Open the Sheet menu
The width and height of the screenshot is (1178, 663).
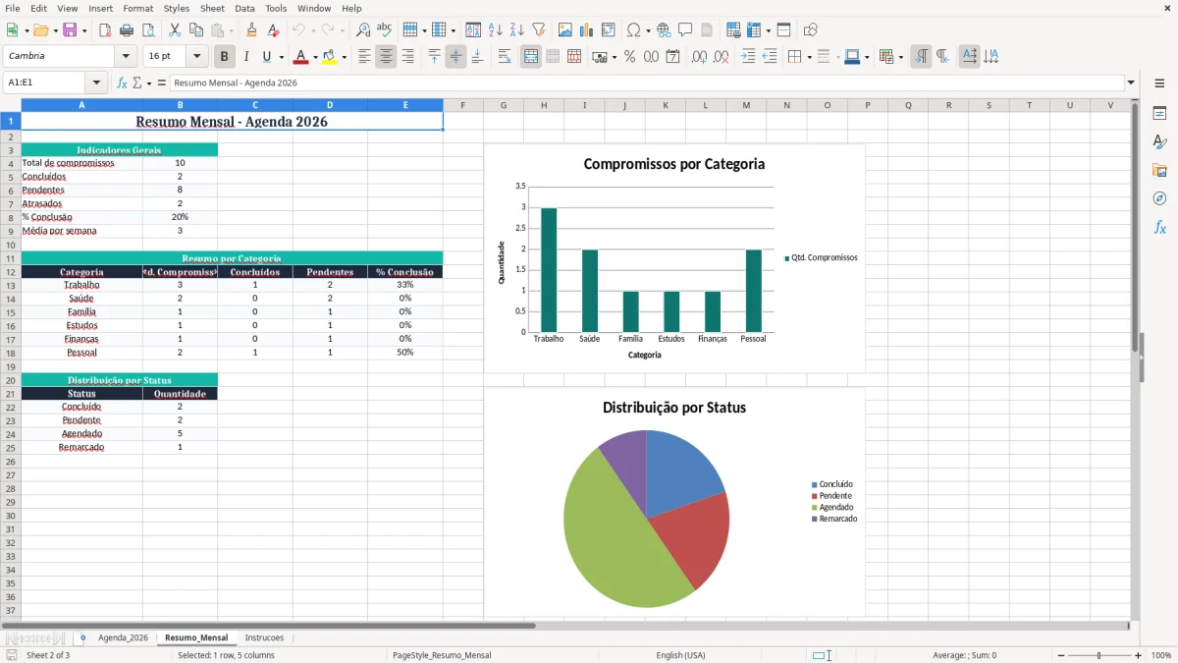click(x=212, y=8)
